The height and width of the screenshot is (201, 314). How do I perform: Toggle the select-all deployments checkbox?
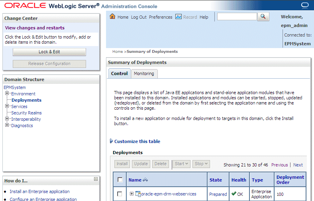point(120,180)
